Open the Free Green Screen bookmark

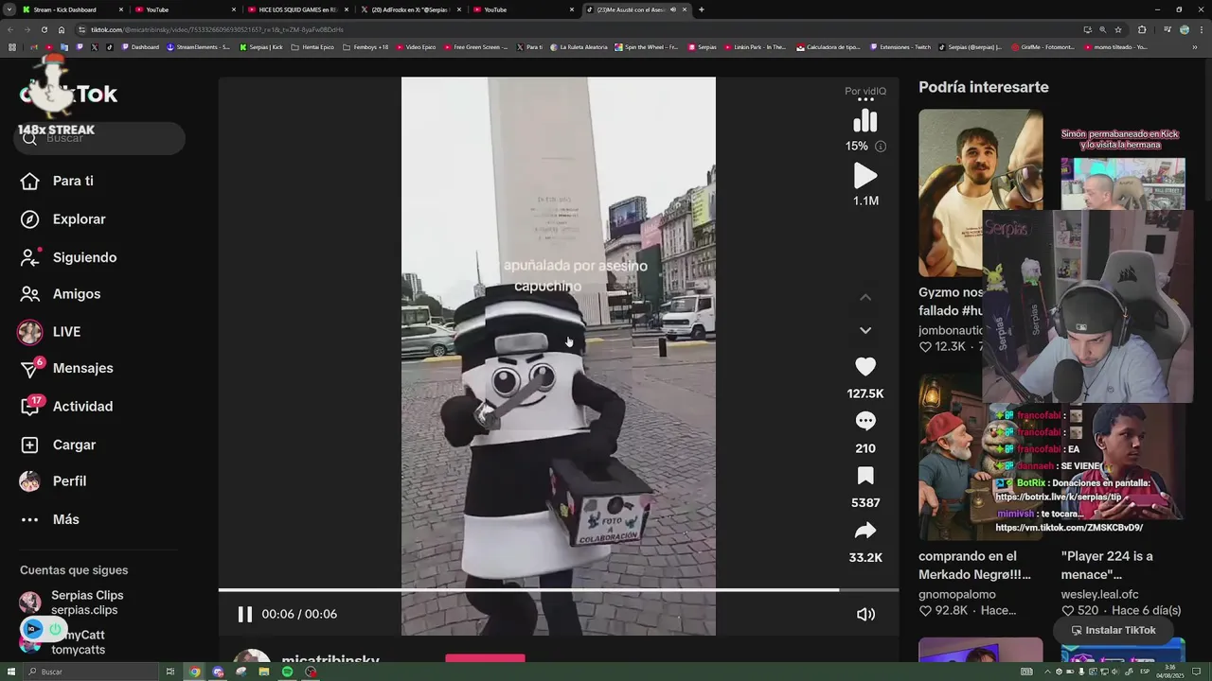click(476, 46)
